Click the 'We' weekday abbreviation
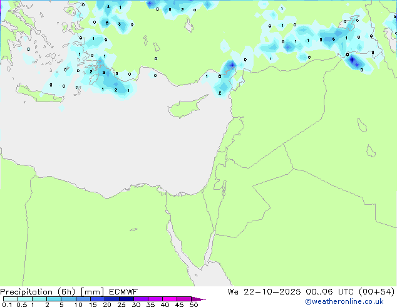 tap(233, 292)
